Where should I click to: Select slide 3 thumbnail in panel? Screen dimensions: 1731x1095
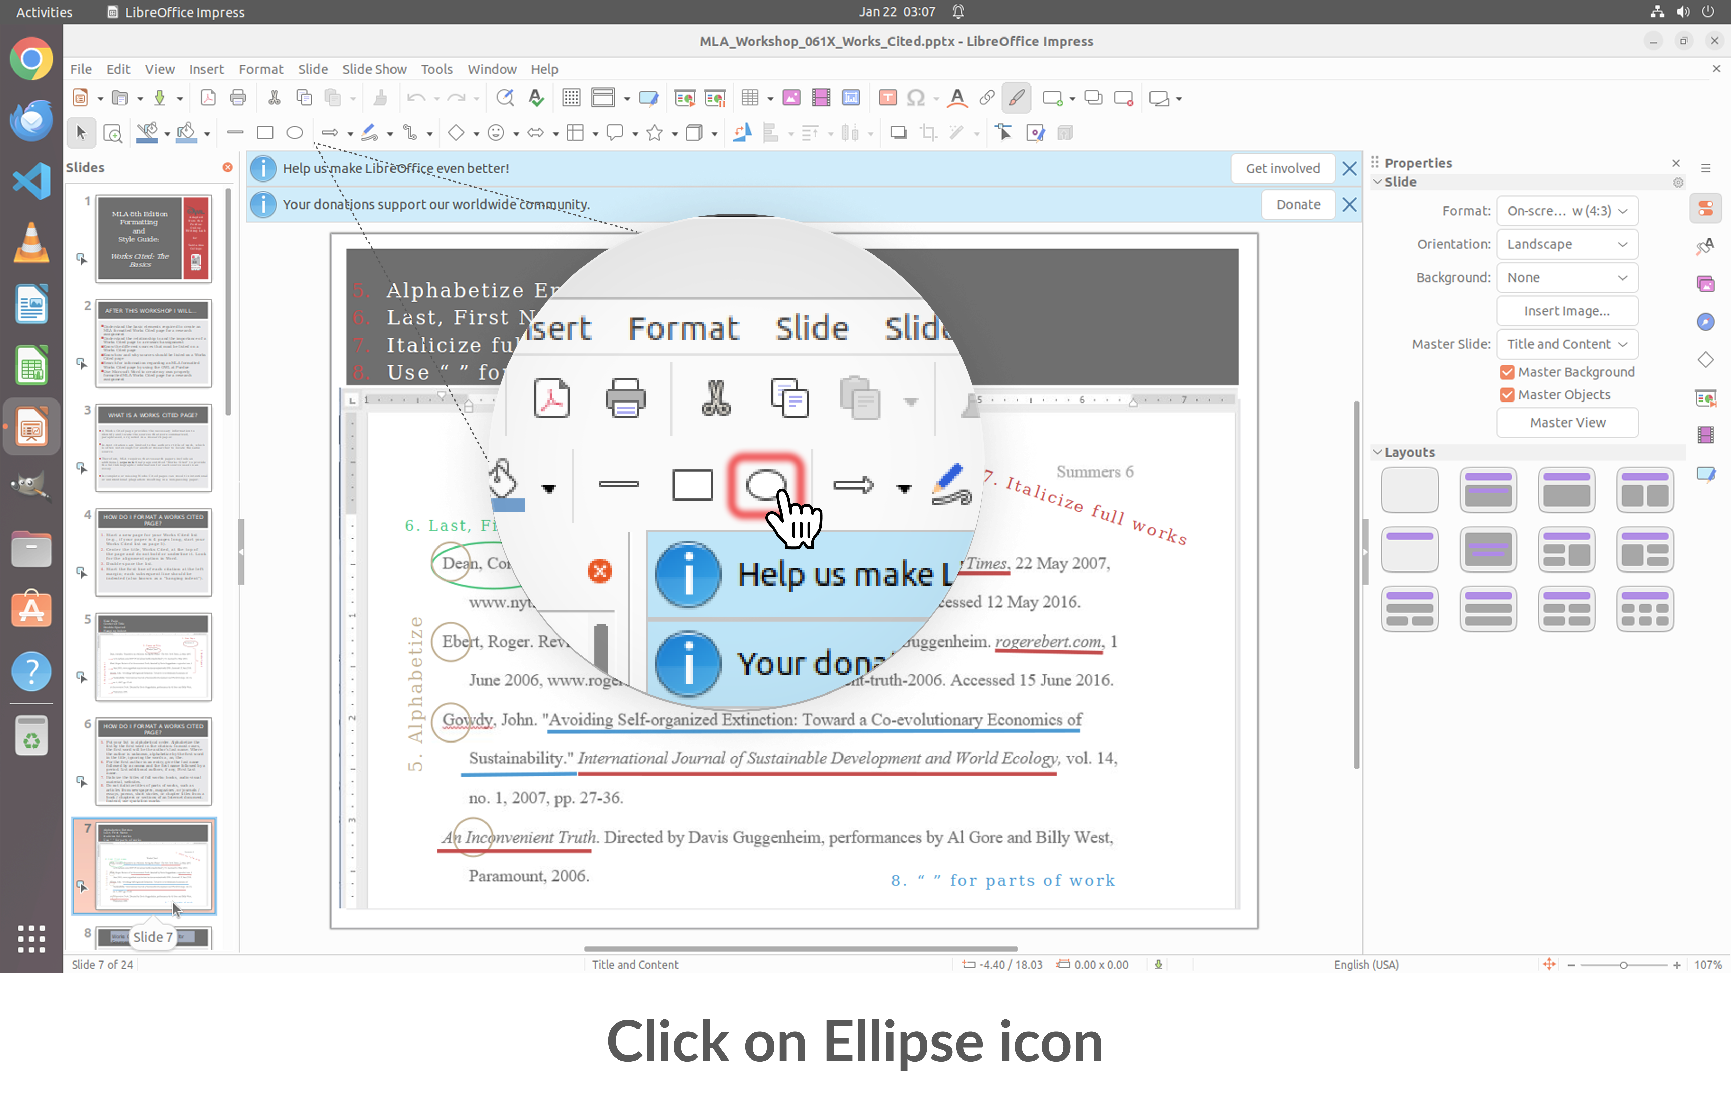tap(153, 447)
